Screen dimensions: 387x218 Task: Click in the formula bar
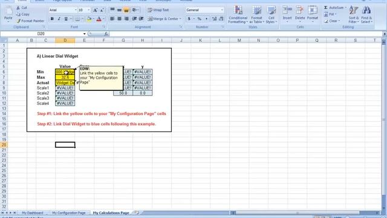point(246,34)
